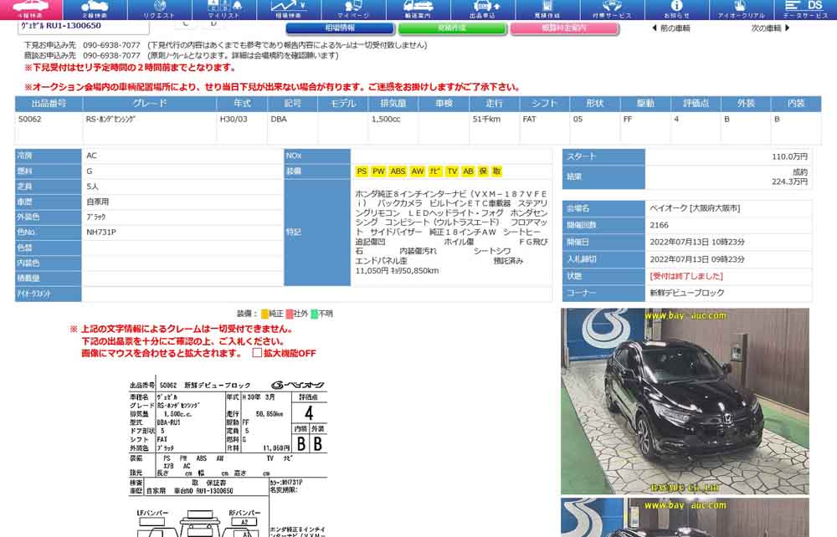The height and width of the screenshot is (537, 837).
Task: Open マイリスト from the top toolbar
Action: click(x=223, y=10)
